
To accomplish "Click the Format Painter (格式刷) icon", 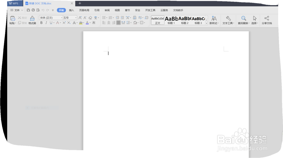I will 32,18.
